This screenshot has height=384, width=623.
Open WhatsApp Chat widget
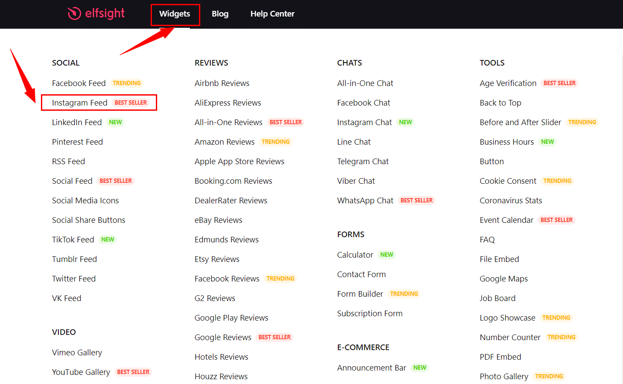click(x=365, y=200)
